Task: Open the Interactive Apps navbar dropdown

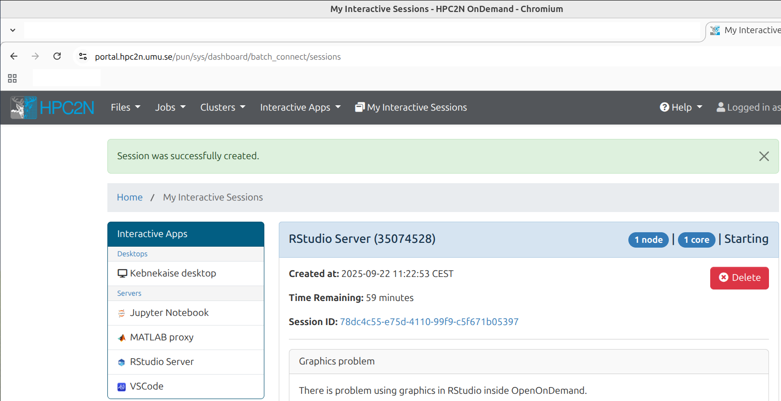Action: tap(300, 107)
